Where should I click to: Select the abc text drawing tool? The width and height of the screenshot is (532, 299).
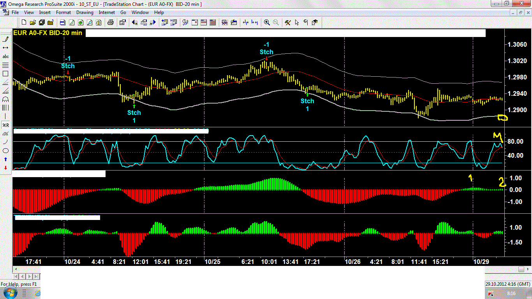[5, 56]
